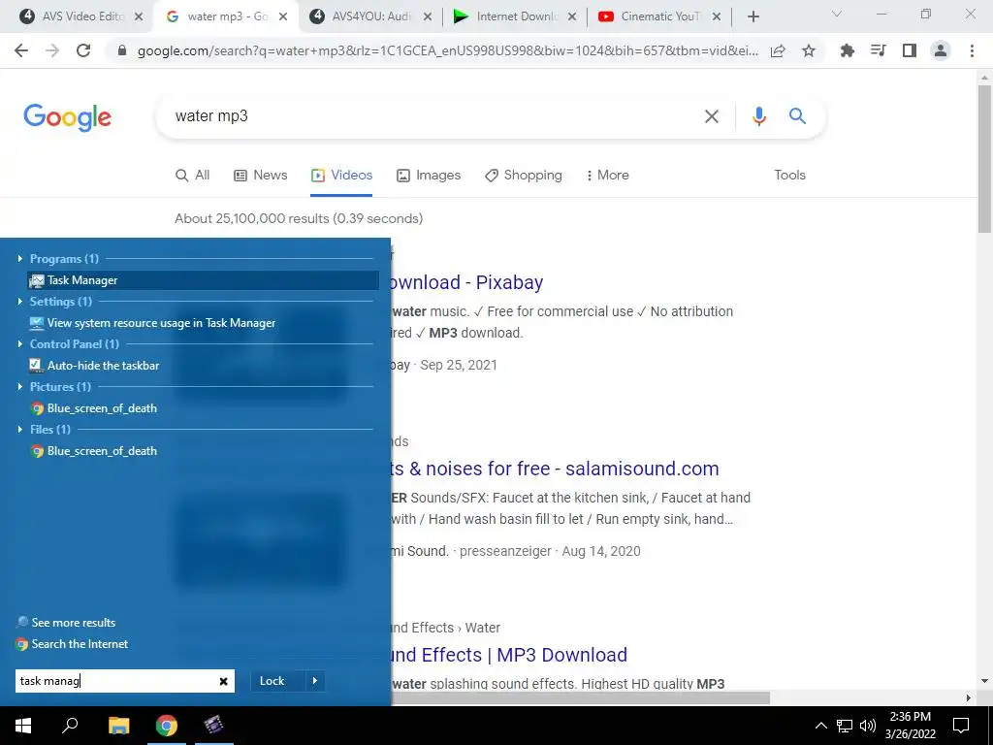Open the Windows Start button

[23, 726]
